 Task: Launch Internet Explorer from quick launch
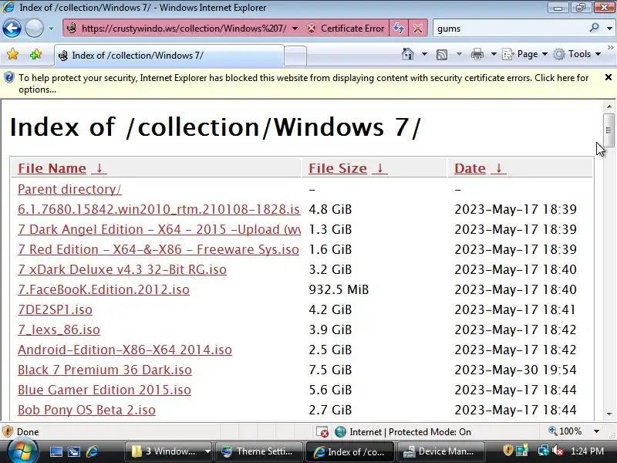tap(92, 451)
